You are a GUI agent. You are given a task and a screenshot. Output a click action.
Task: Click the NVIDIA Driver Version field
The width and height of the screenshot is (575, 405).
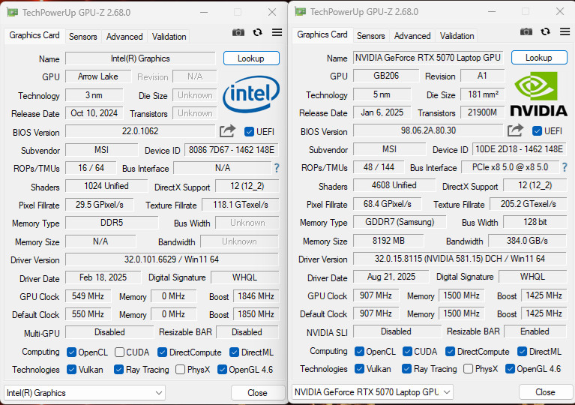point(460,259)
